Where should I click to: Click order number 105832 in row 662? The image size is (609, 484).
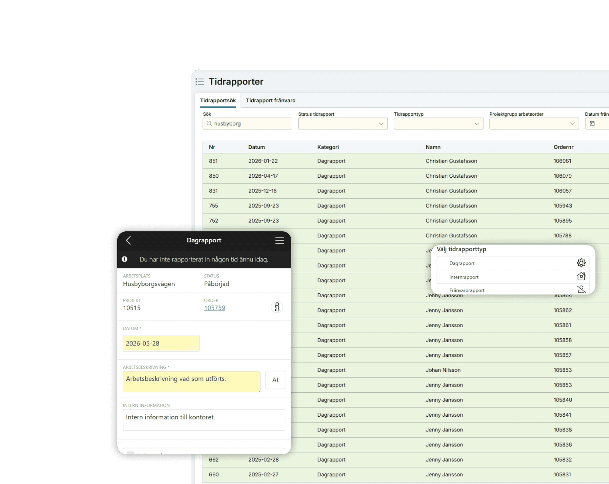point(563,460)
